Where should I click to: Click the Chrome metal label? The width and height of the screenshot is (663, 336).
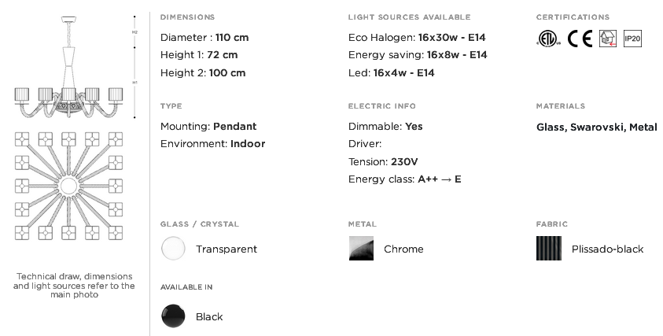pos(403,249)
